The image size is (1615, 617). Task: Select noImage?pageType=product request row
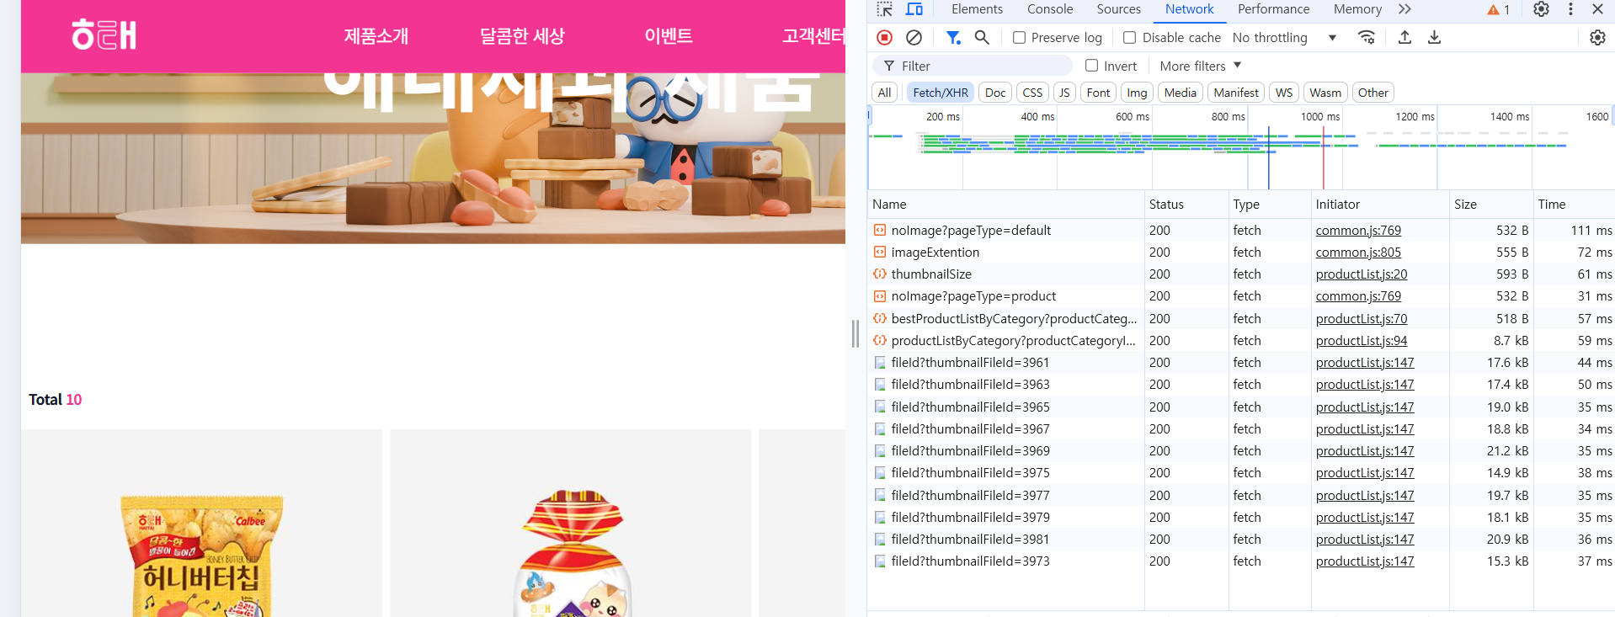pos(1241,296)
